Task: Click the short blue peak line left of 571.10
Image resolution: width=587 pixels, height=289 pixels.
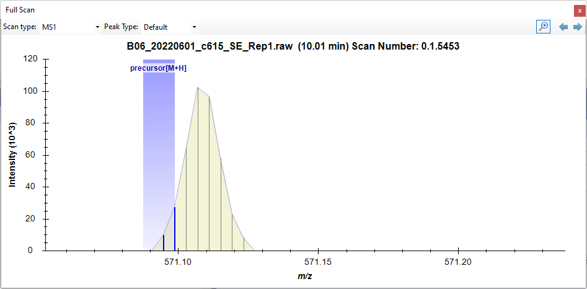Action: [164, 243]
